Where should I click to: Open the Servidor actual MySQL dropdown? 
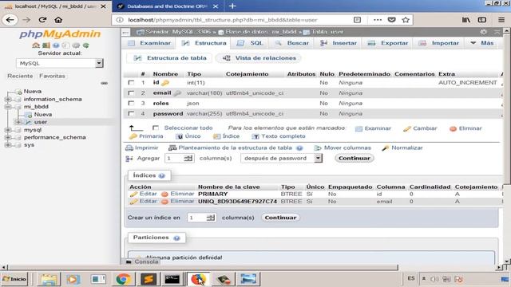pos(59,63)
